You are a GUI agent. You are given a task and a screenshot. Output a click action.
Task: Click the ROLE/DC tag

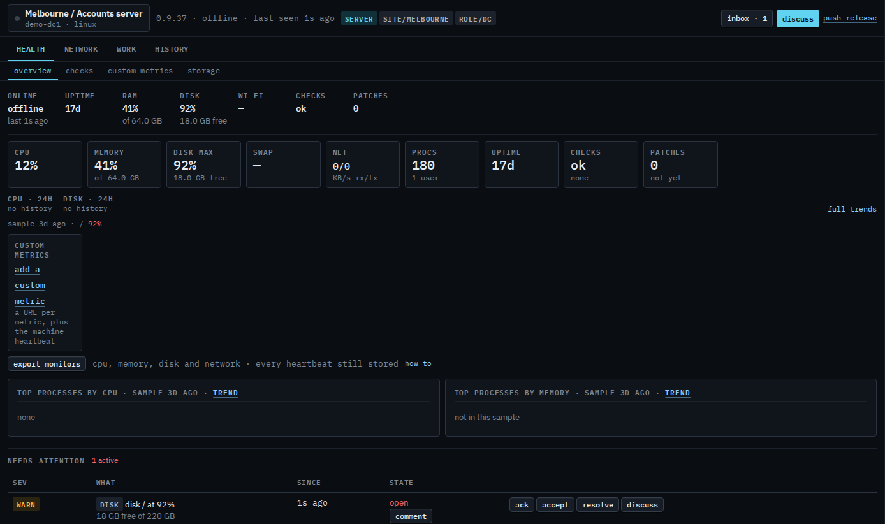(x=475, y=18)
